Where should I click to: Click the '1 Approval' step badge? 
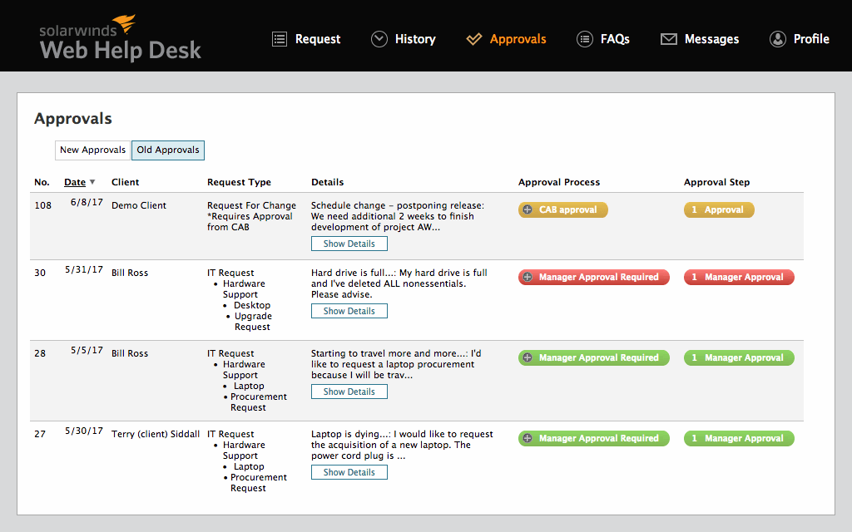719,209
